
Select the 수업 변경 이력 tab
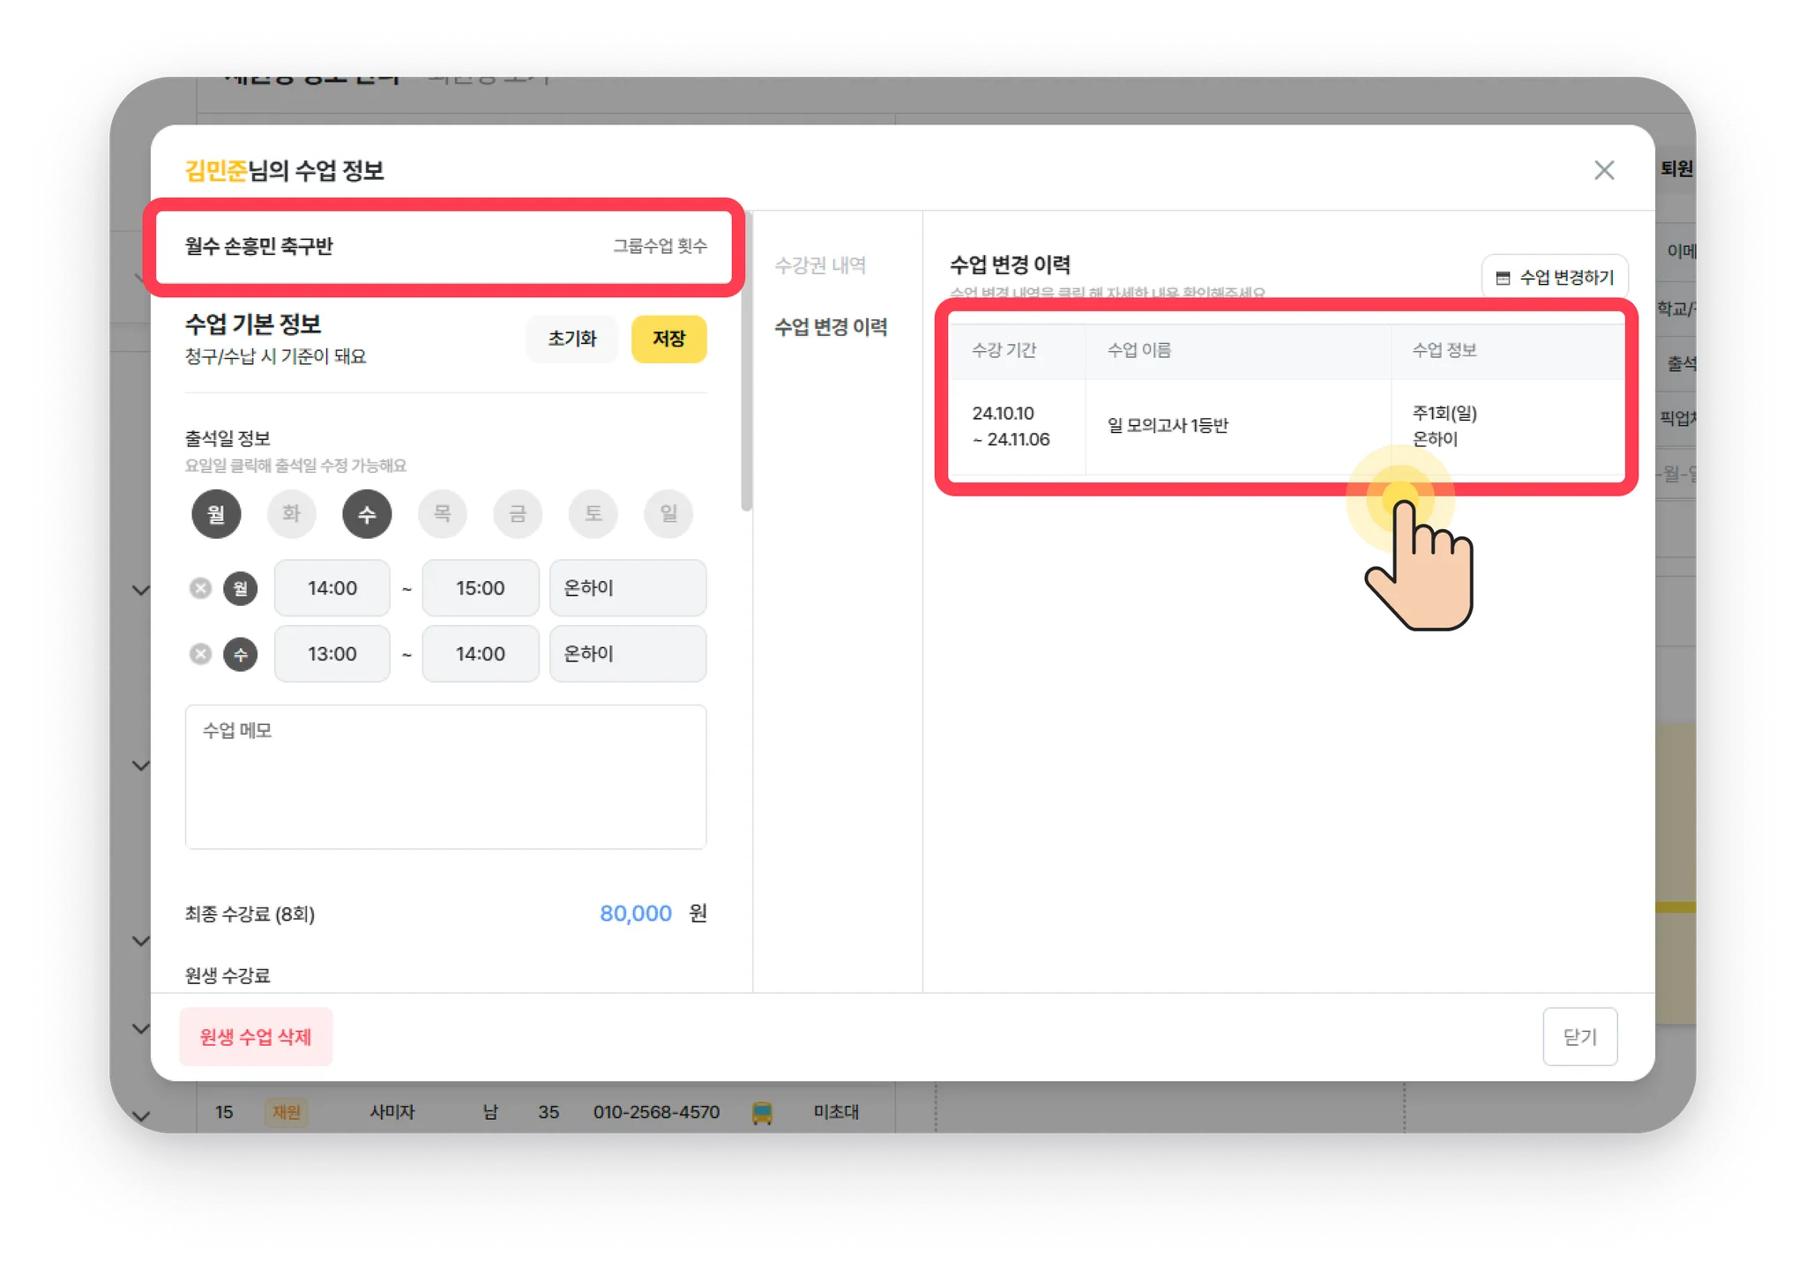(x=831, y=327)
